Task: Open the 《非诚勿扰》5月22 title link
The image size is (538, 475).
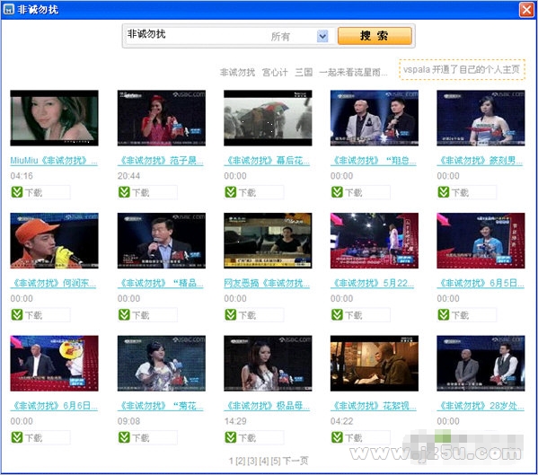Action: 372,283
